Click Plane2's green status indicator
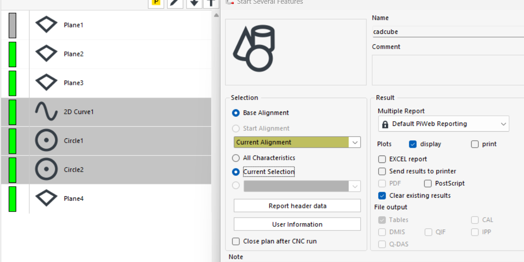This screenshot has height=262, width=524. pyautogui.click(x=13, y=54)
